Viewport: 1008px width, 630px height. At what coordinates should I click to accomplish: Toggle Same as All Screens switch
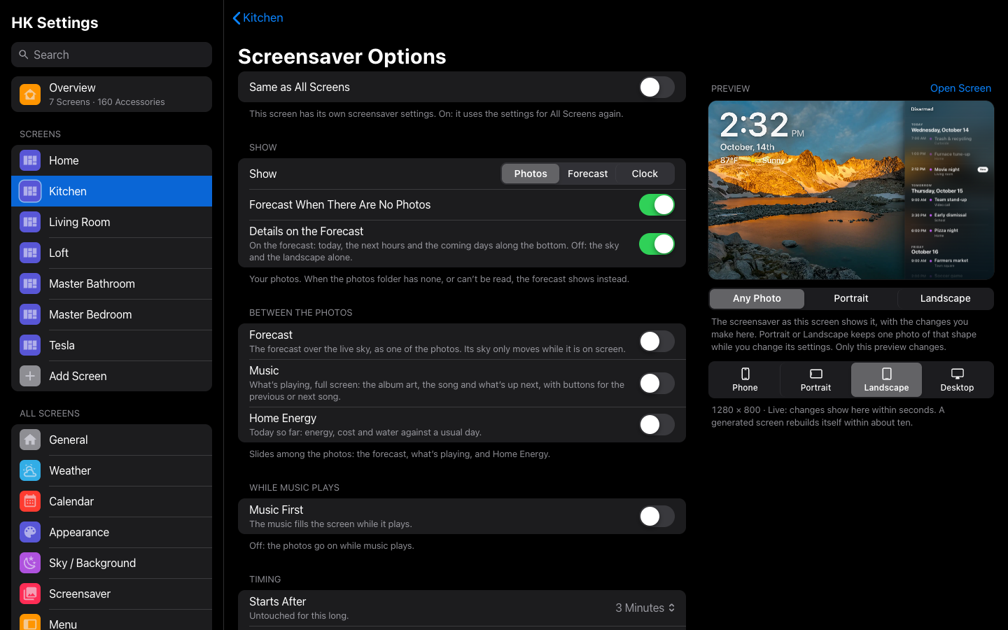(657, 87)
